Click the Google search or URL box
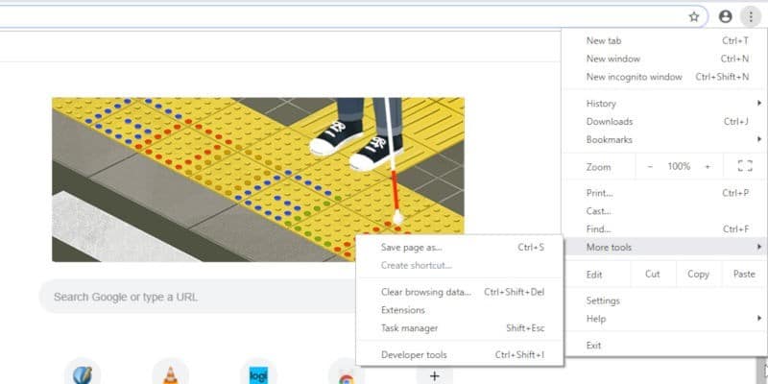This screenshot has height=384, width=768. coord(192,297)
